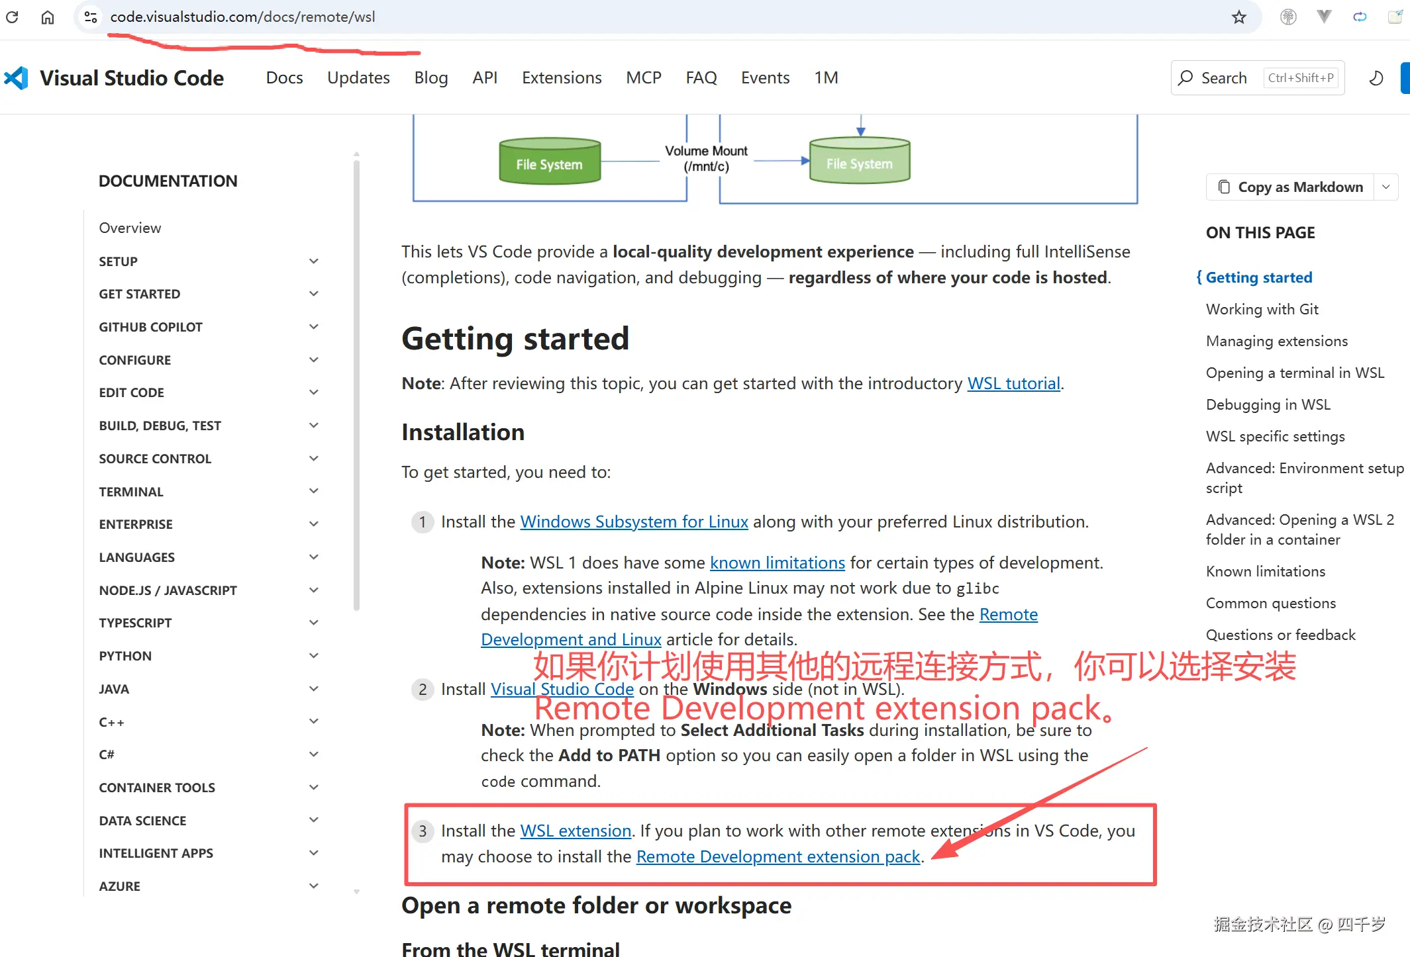1410x957 pixels.
Task: Click the browser reload icon
Action: point(12,17)
